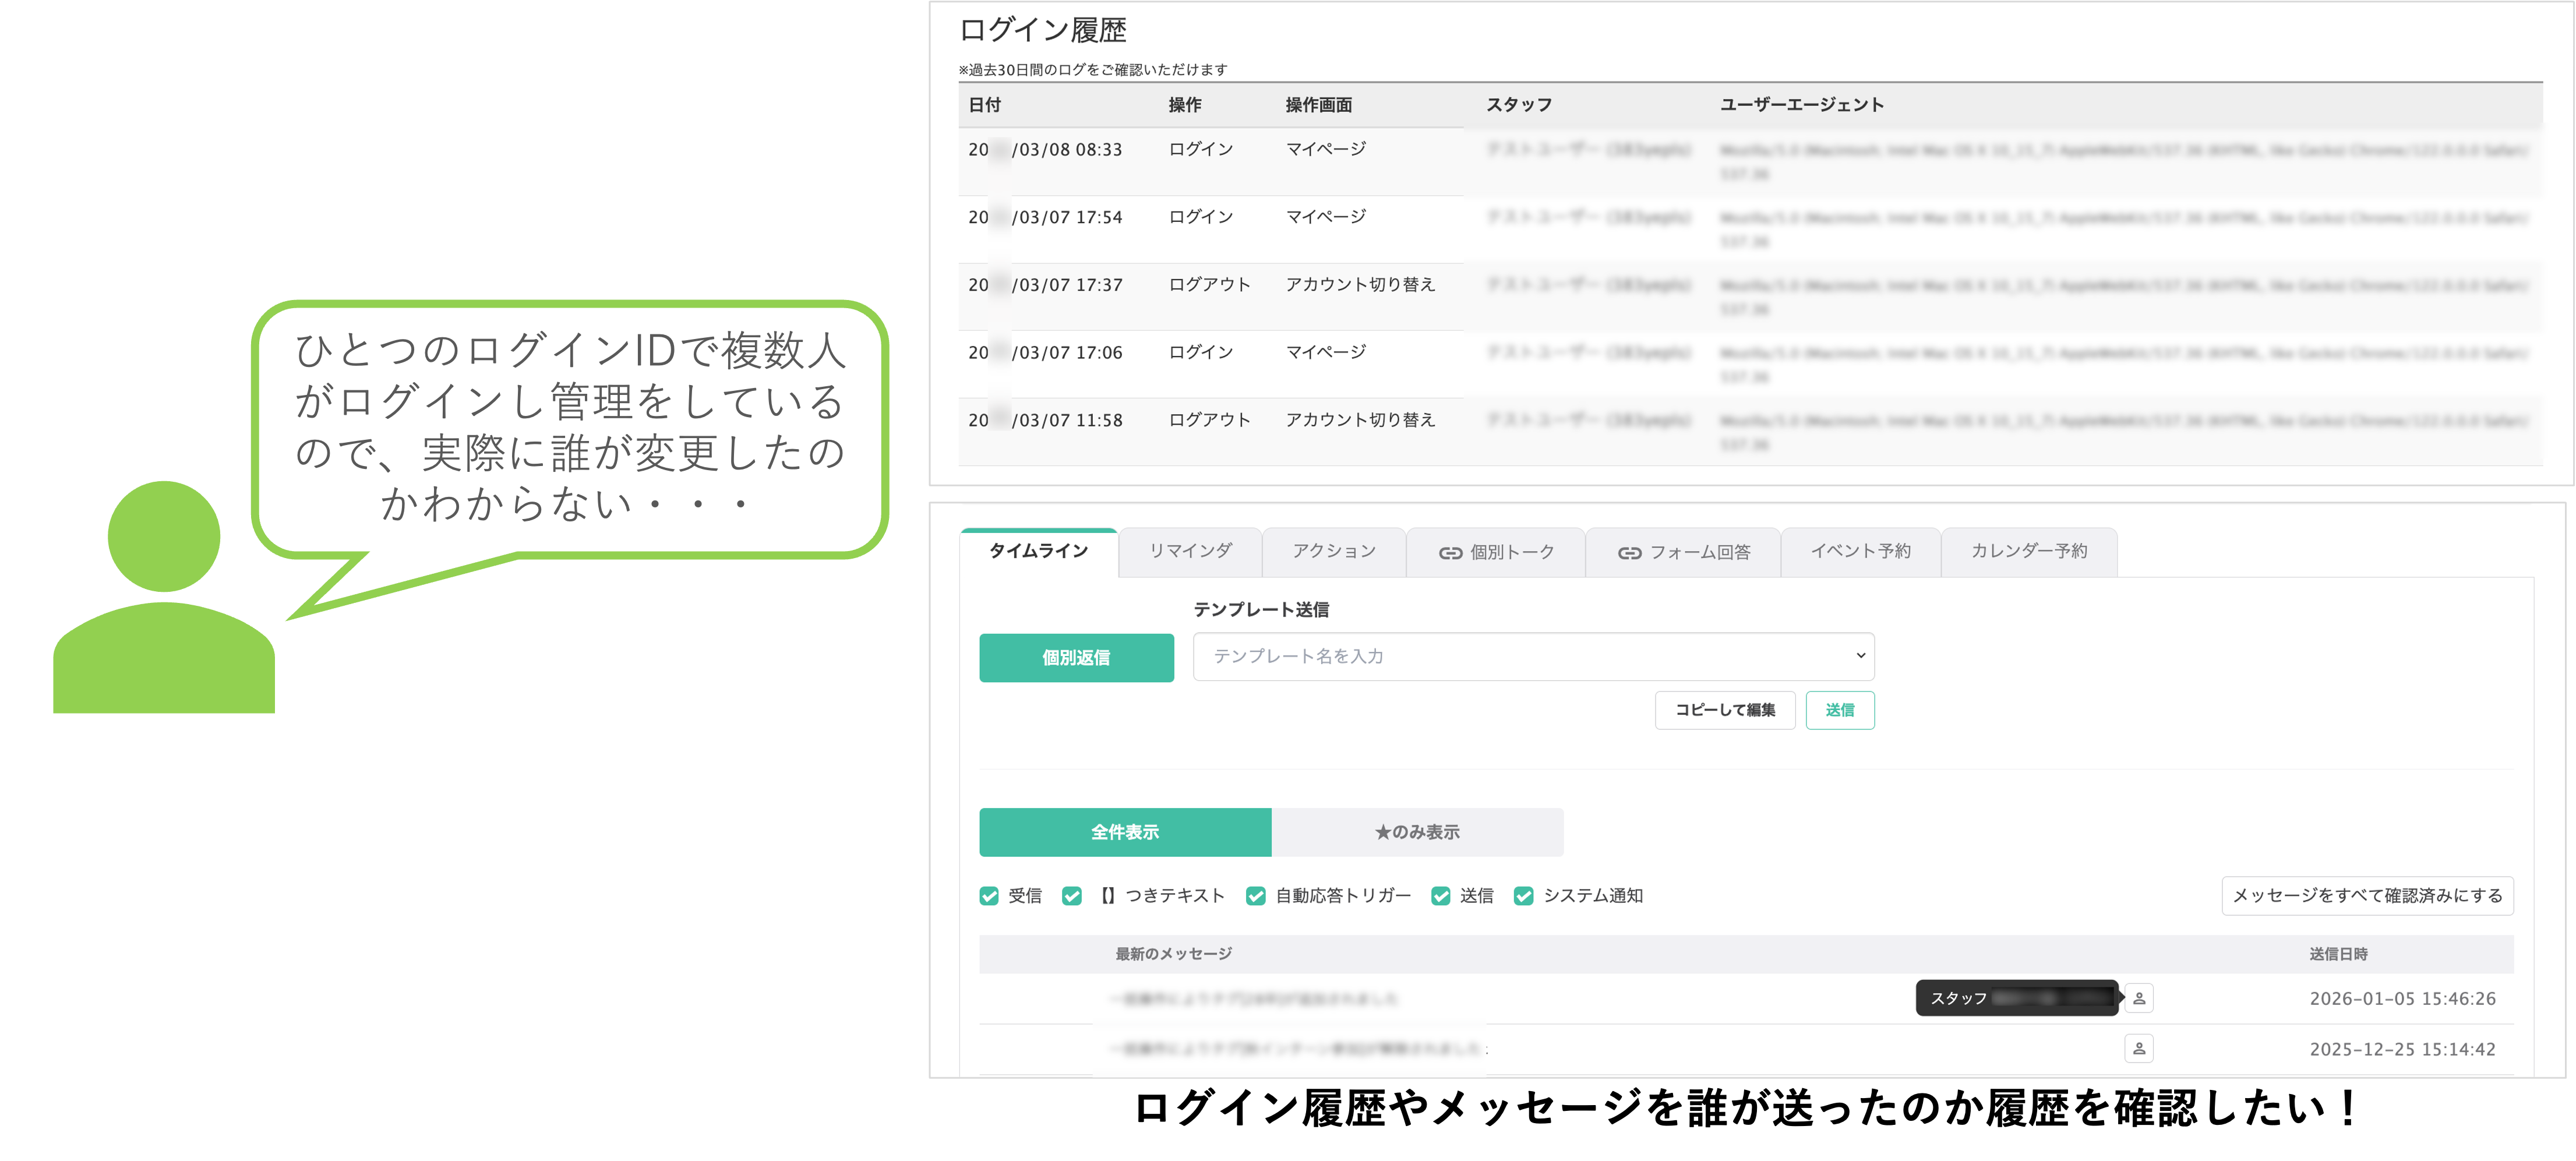Image resolution: width=2576 pixels, height=1161 pixels.
Task: Switch to ★のみ表示 view
Action: click(1416, 832)
